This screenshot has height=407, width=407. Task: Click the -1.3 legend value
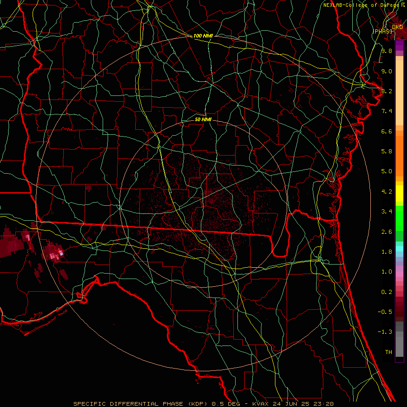coord(385,332)
